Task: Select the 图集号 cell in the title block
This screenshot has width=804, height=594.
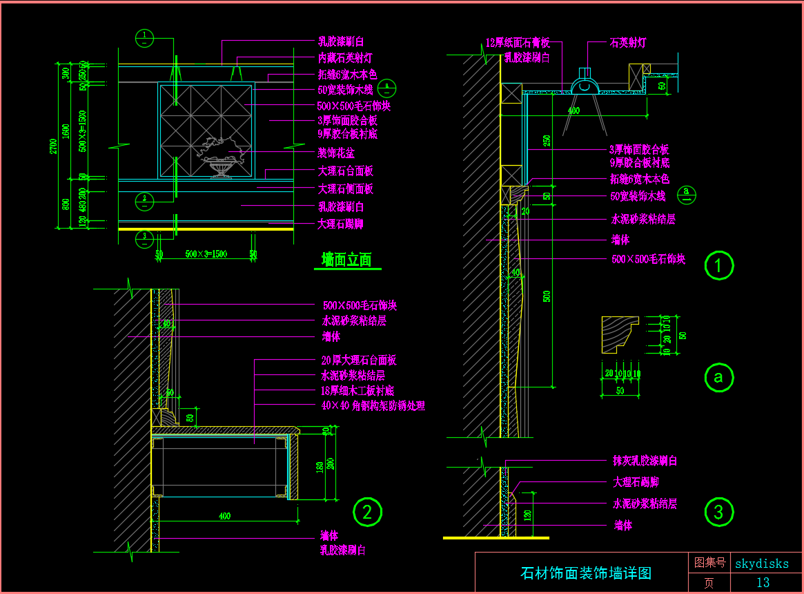Action: pos(709,563)
